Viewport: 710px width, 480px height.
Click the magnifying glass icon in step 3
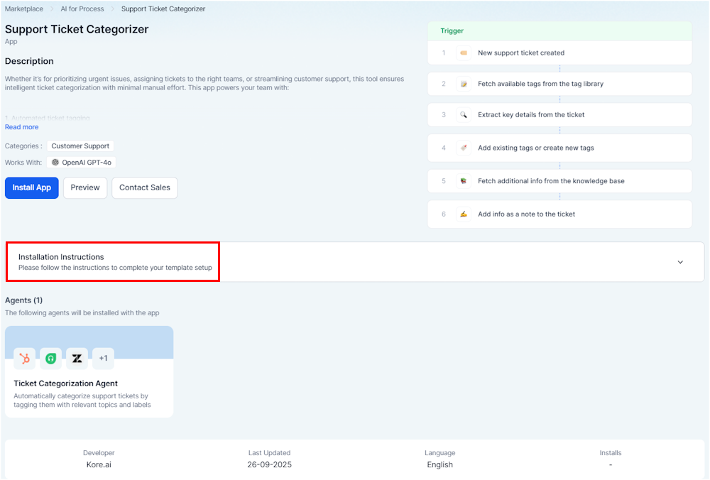click(x=464, y=115)
